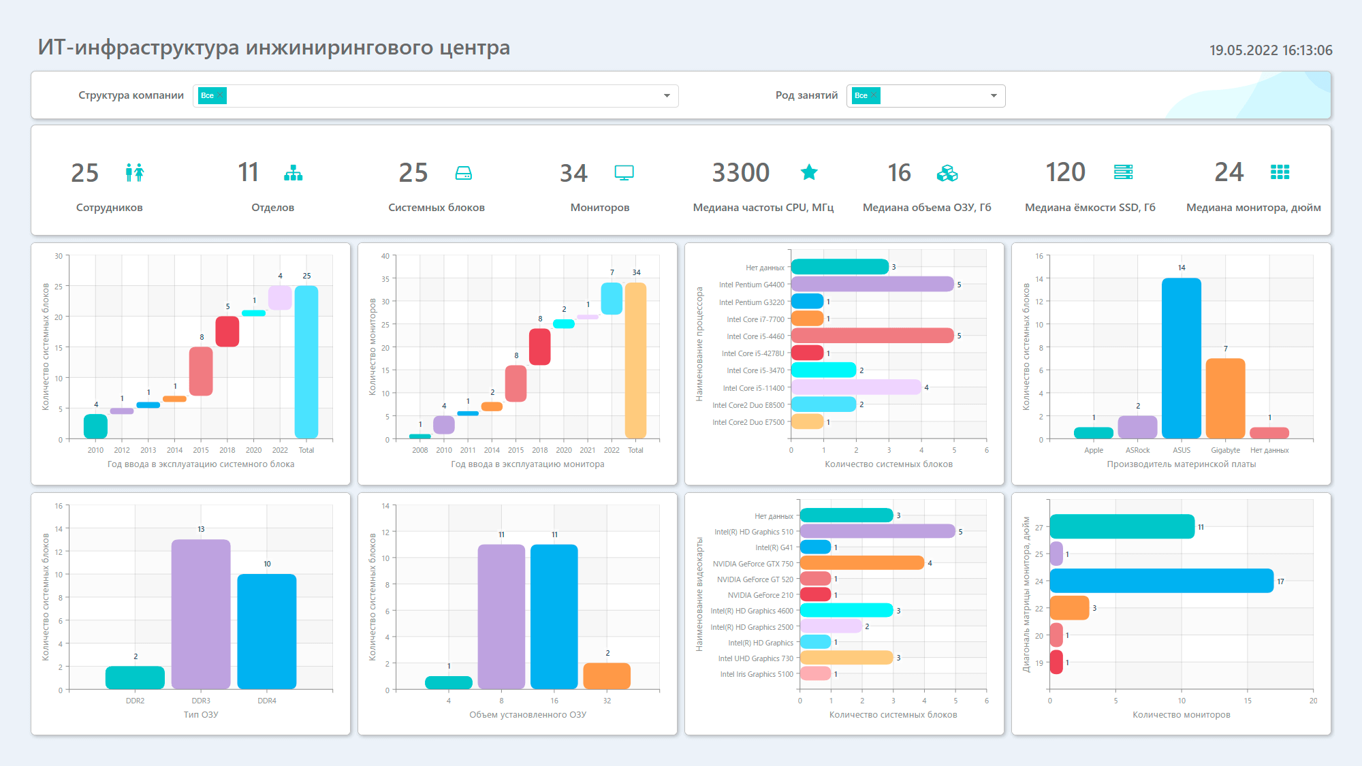
Task: Click the 2018 bar in system unit chart
Action: click(x=227, y=332)
